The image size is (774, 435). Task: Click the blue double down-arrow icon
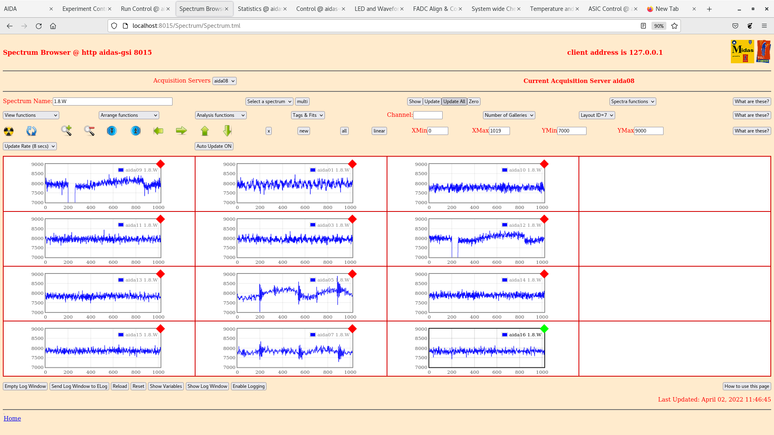pos(112,130)
